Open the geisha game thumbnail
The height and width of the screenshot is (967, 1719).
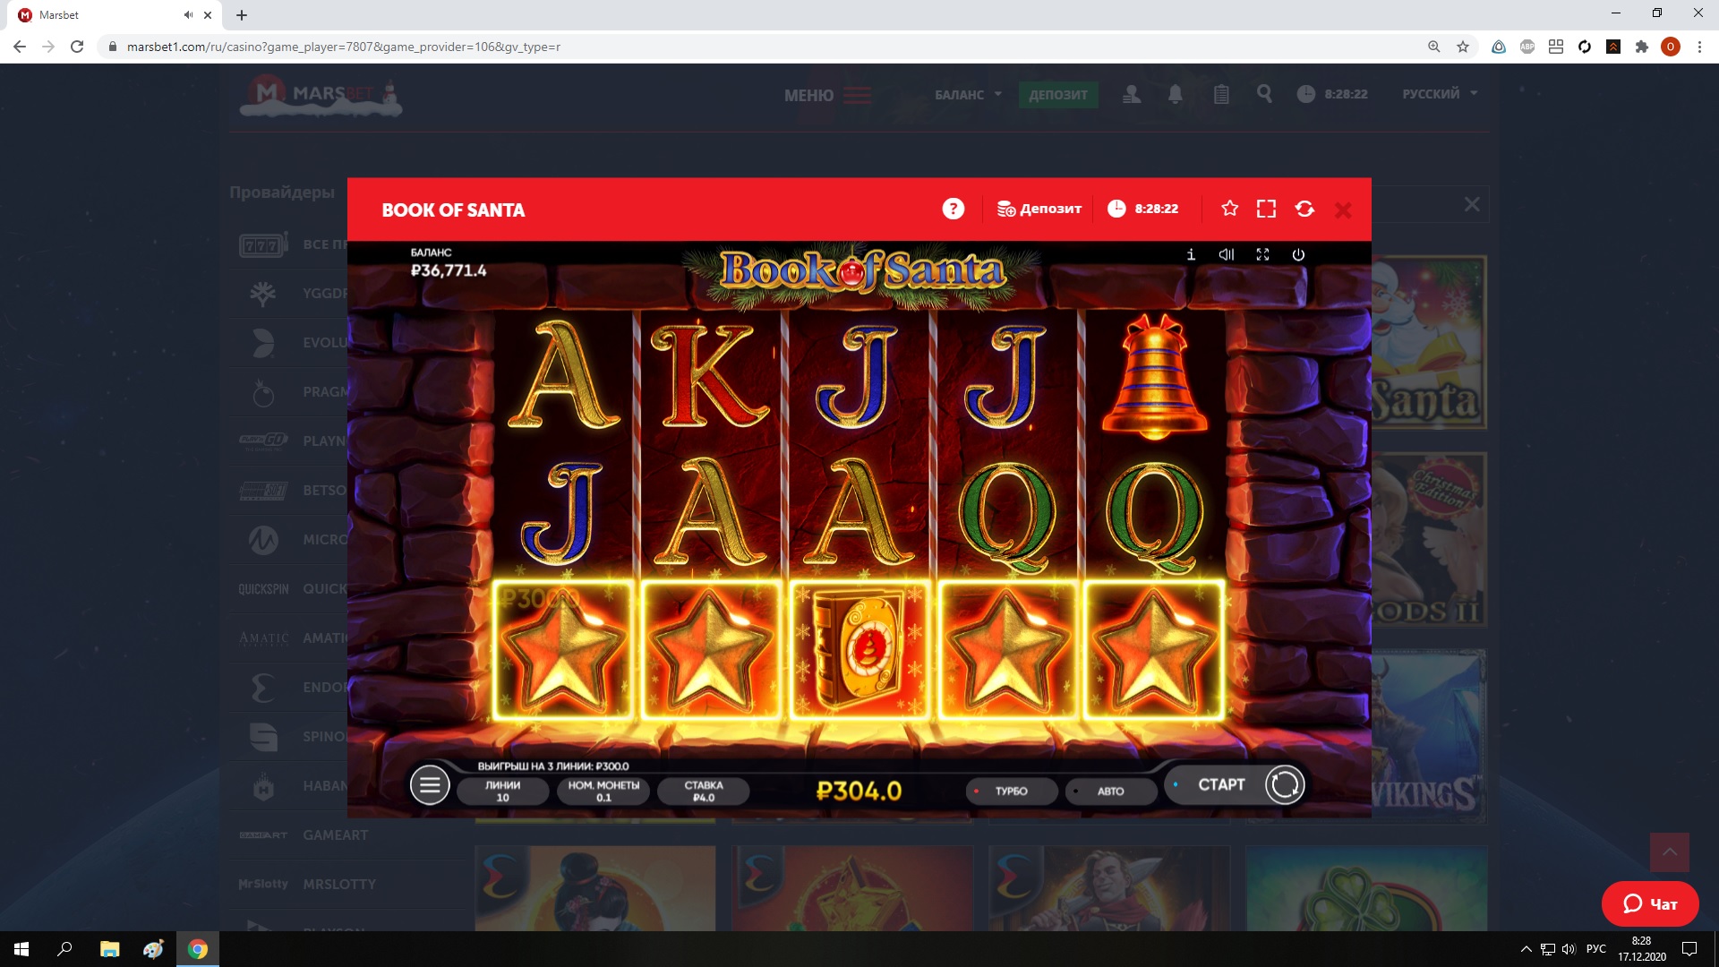pyautogui.click(x=595, y=888)
